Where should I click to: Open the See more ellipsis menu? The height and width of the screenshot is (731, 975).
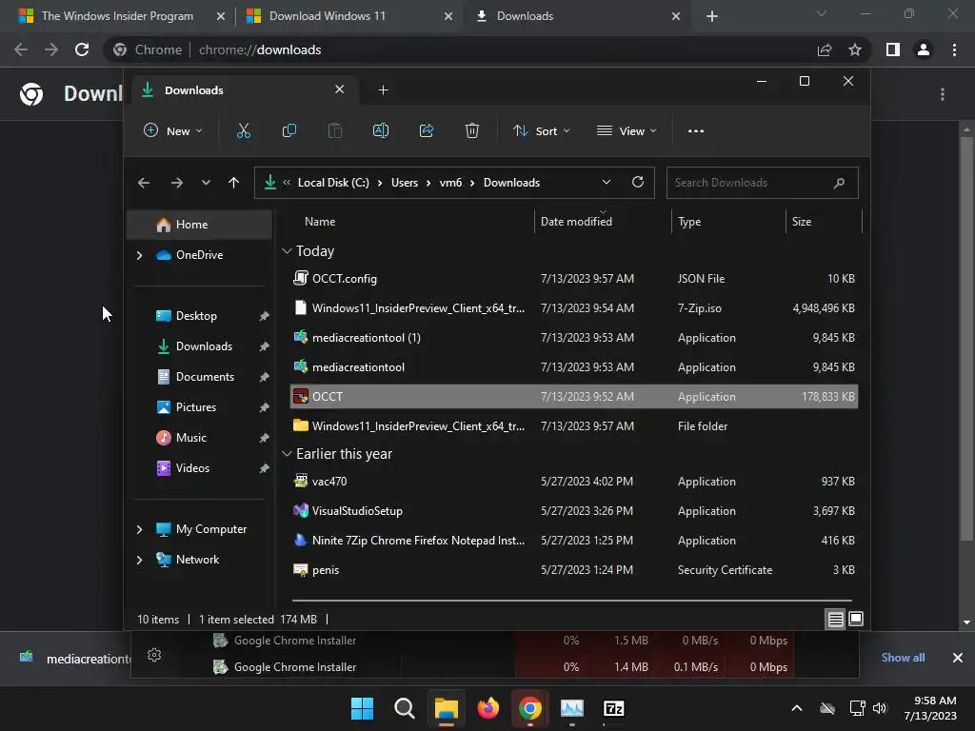point(696,131)
